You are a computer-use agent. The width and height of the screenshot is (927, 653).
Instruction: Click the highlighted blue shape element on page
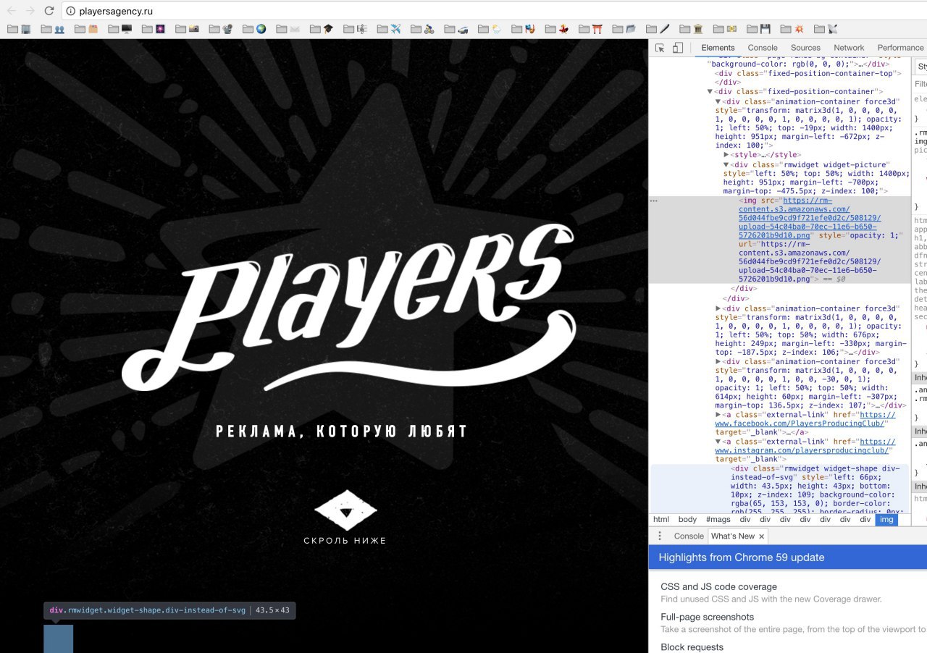tap(59, 639)
